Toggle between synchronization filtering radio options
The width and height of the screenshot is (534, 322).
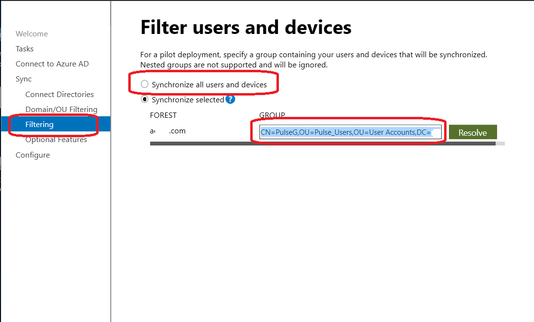pyautogui.click(x=144, y=84)
